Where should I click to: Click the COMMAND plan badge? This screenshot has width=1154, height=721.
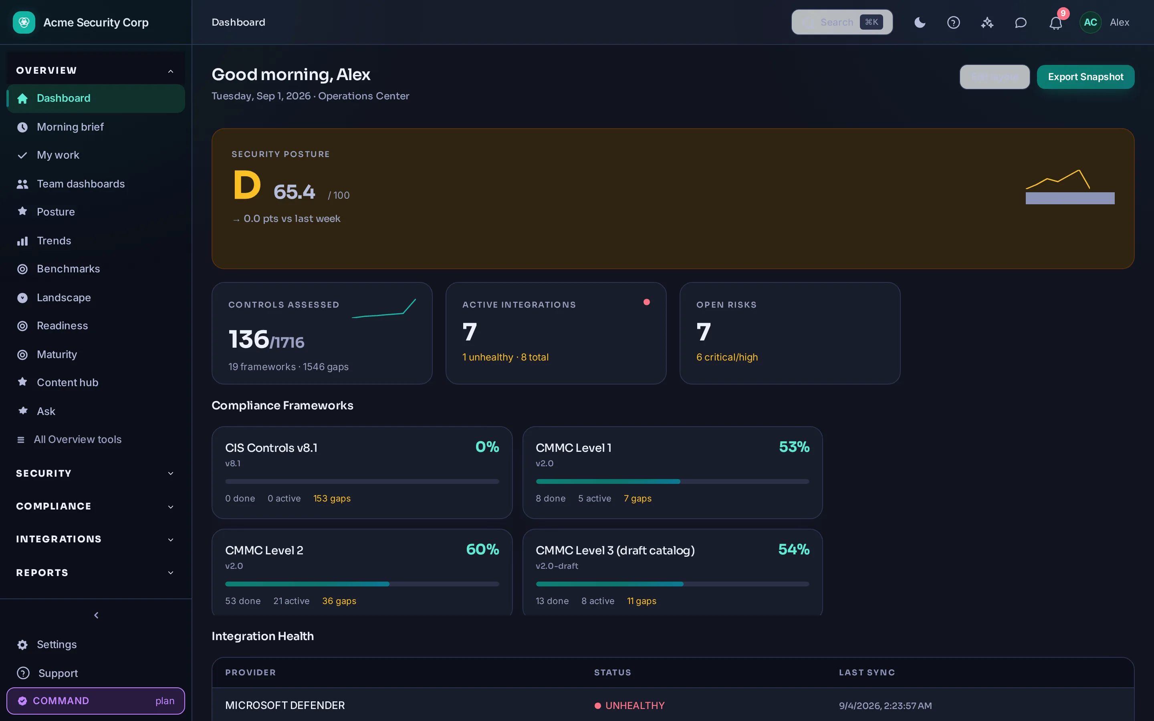click(95, 701)
